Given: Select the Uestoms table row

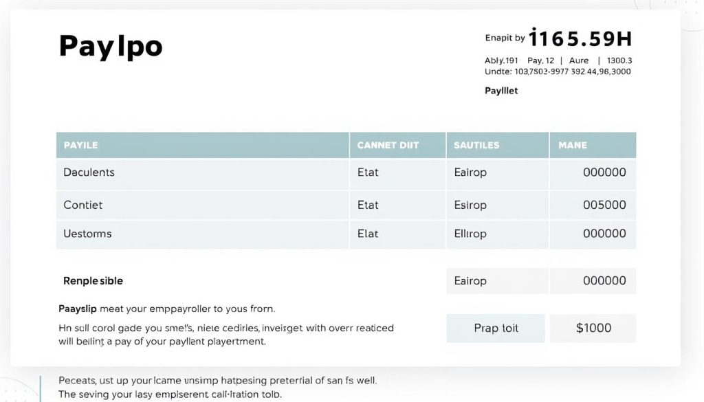Looking at the screenshot, I should pos(346,234).
